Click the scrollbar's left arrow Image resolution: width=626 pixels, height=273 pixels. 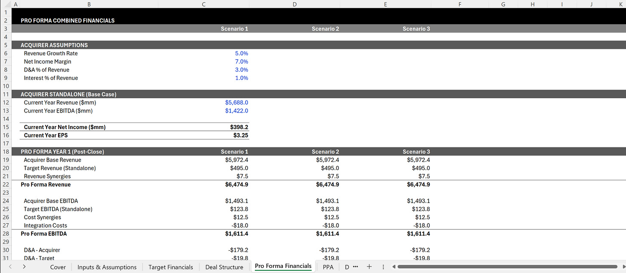click(x=394, y=267)
